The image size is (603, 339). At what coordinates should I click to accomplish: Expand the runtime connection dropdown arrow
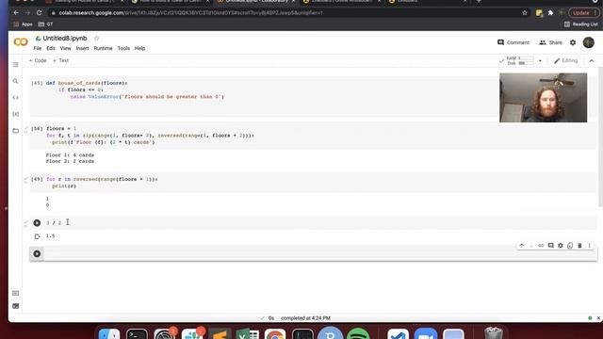tap(540, 60)
